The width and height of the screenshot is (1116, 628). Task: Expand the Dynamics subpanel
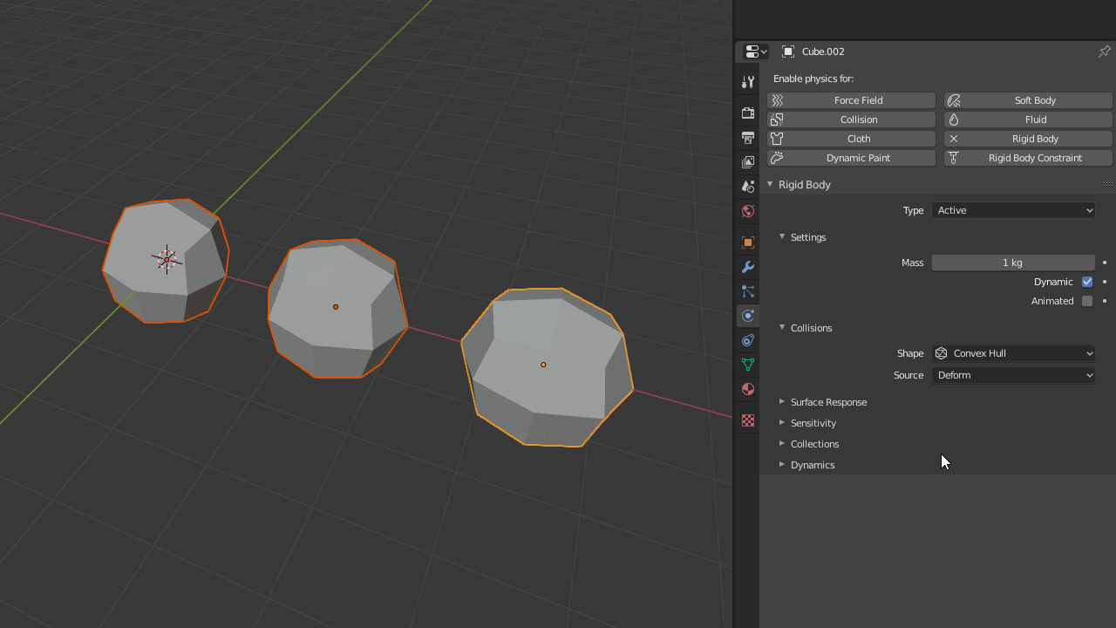[x=782, y=464]
